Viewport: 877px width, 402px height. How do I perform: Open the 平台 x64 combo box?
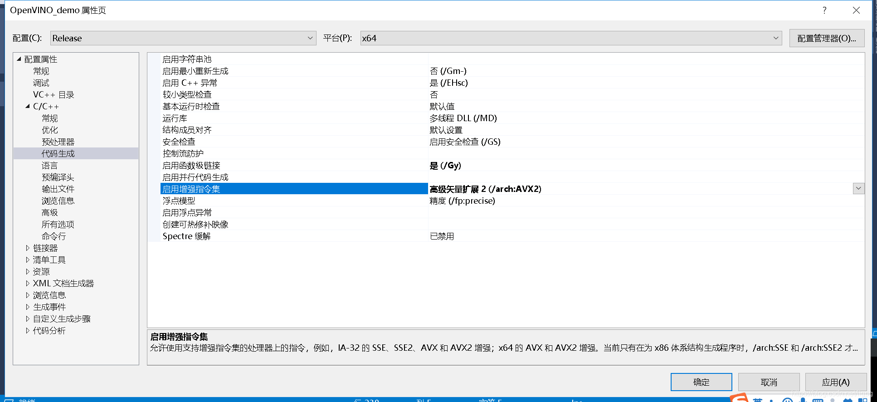(x=571, y=38)
